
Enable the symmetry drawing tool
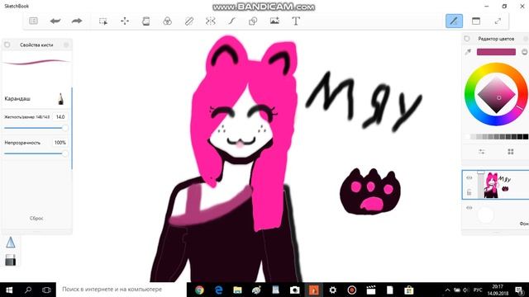pyautogui.click(x=210, y=21)
